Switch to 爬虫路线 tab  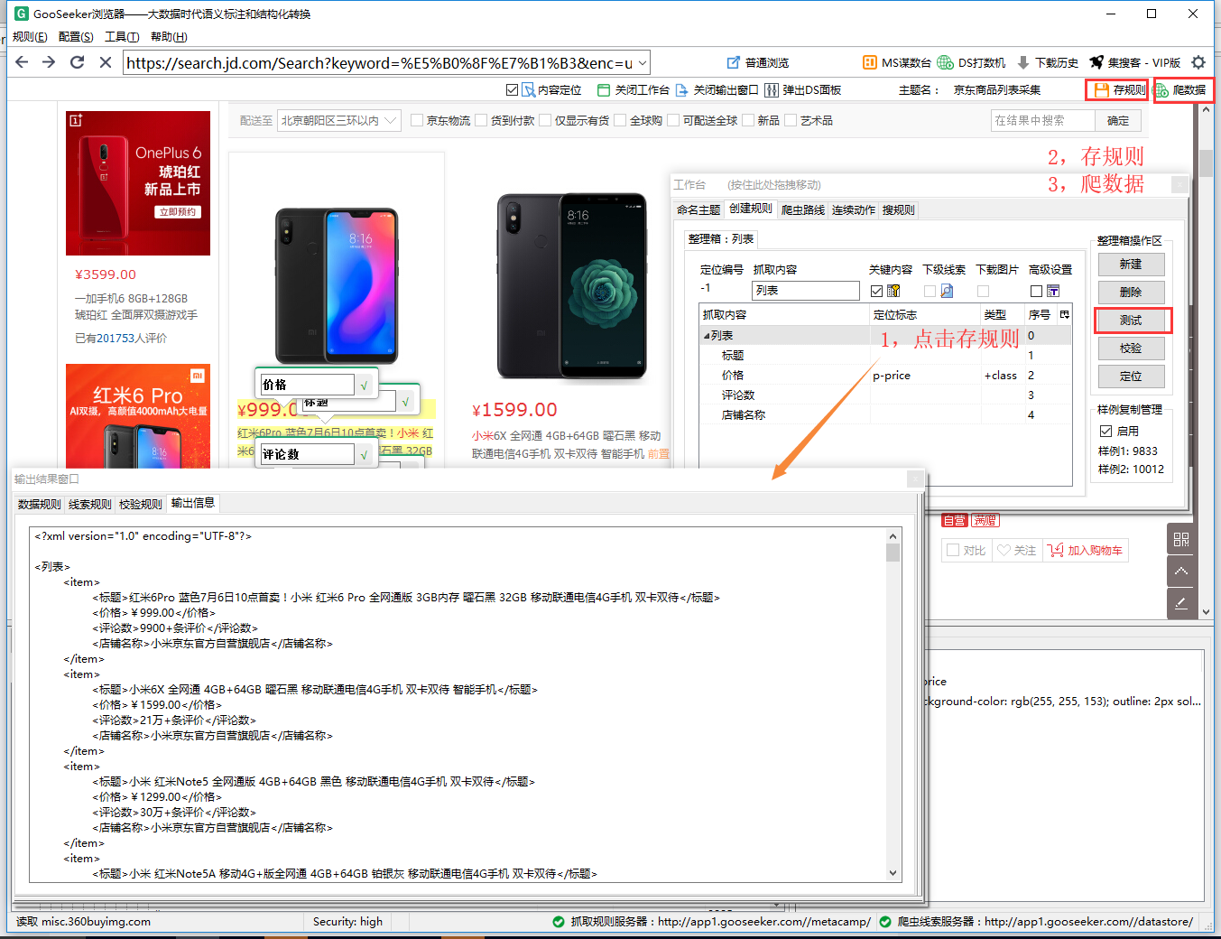click(803, 209)
